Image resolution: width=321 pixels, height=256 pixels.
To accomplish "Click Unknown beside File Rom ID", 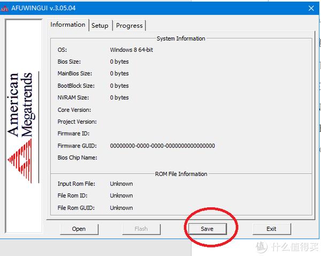I will [x=121, y=196].
